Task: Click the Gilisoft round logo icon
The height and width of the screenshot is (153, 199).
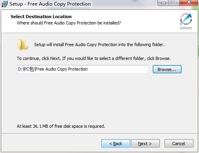Action: tap(186, 19)
